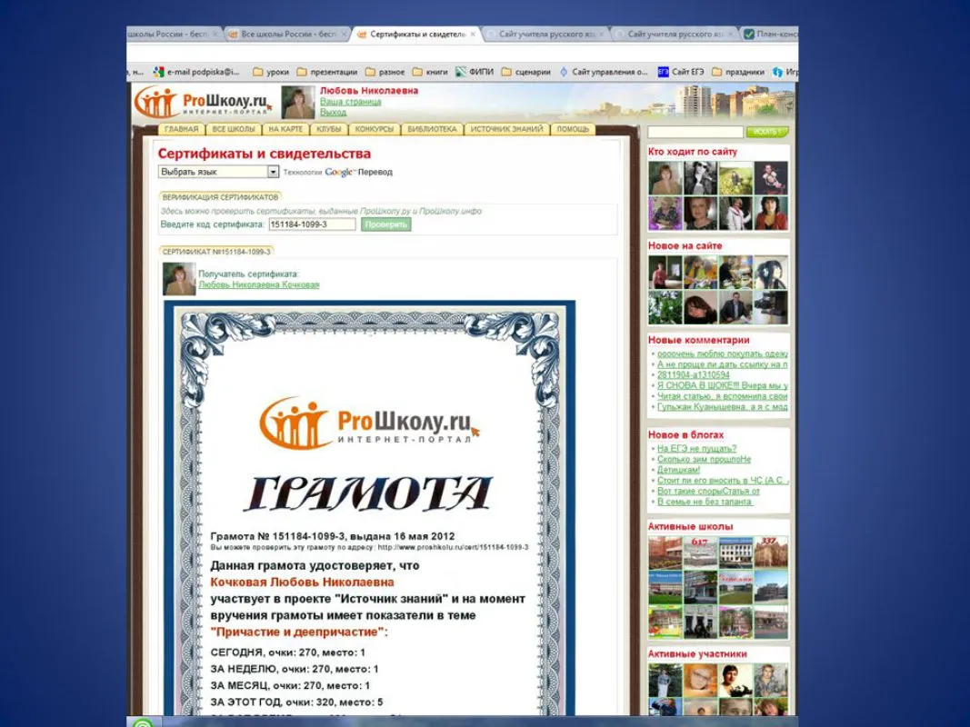Expand the 'Выбрать язык' language dropdown

click(273, 172)
